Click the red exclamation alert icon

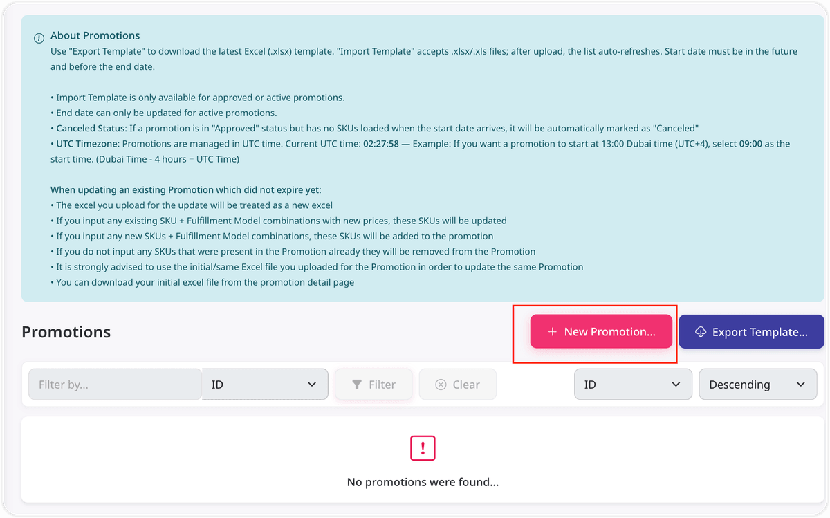click(x=423, y=448)
